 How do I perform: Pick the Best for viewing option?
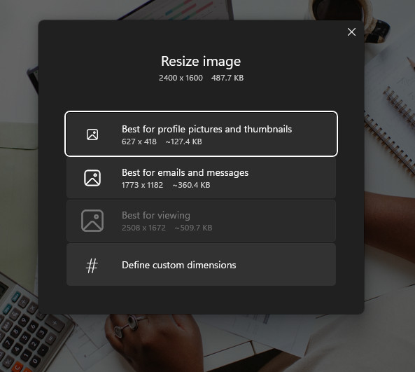tap(201, 221)
